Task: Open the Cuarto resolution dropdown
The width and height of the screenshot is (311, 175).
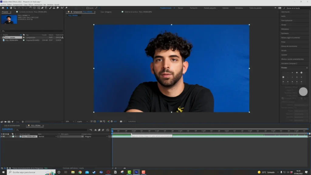Action: click(82, 122)
